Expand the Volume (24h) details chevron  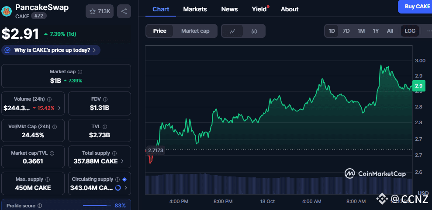point(59,108)
